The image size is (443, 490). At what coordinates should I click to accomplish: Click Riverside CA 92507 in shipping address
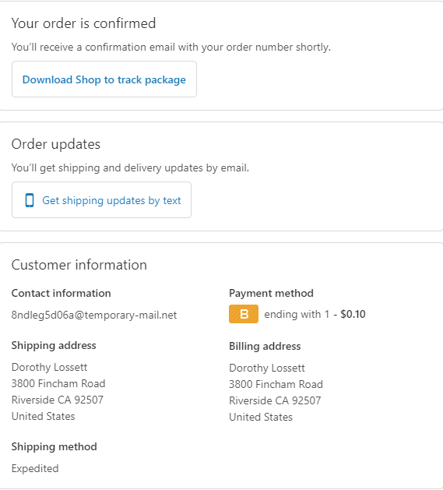point(58,400)
